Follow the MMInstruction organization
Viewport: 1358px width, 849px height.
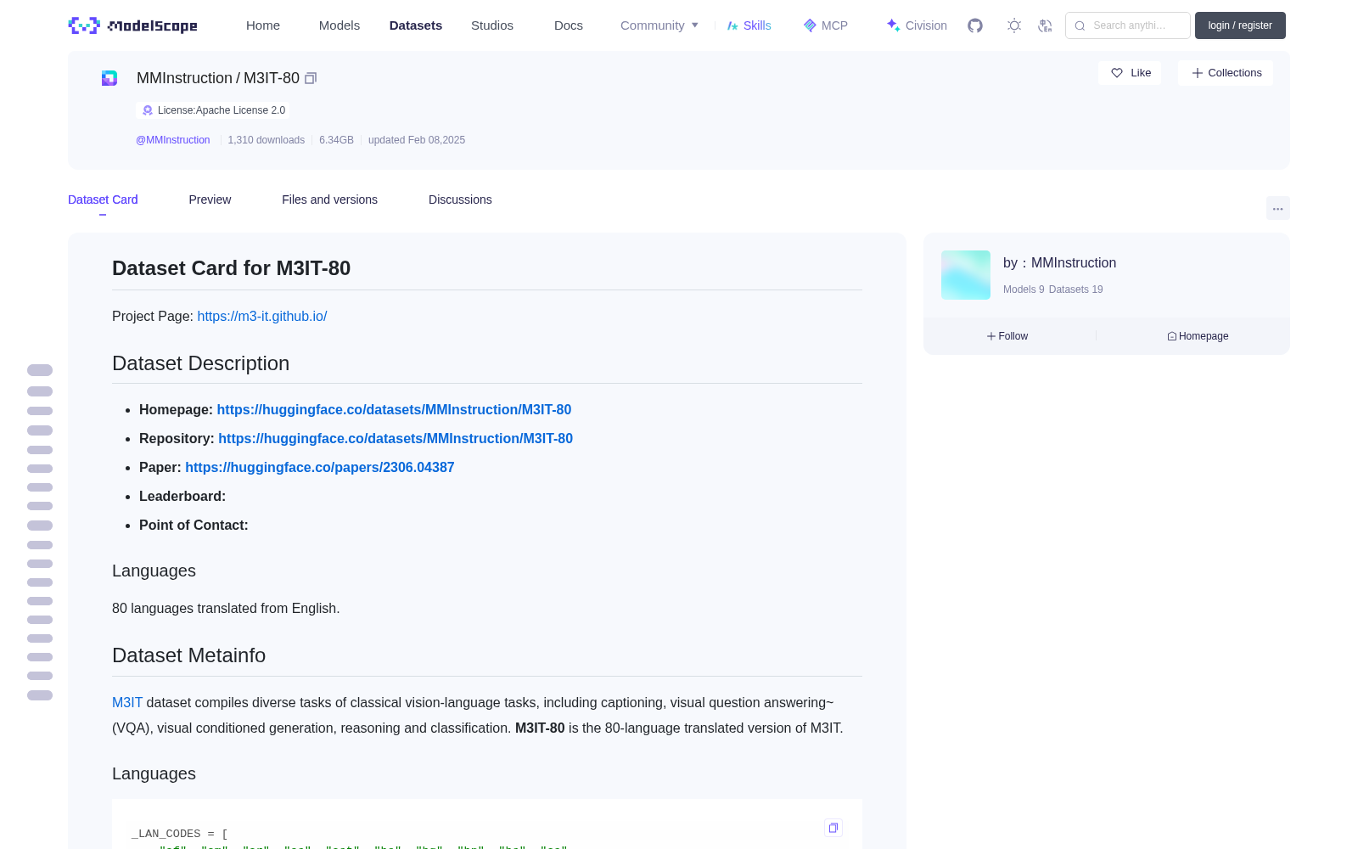click(1007, 336)
